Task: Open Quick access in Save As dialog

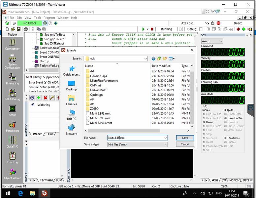Action: click(72, 71)
